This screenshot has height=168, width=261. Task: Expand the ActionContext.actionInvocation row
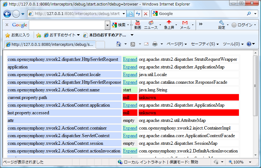(x=130, y=151)
